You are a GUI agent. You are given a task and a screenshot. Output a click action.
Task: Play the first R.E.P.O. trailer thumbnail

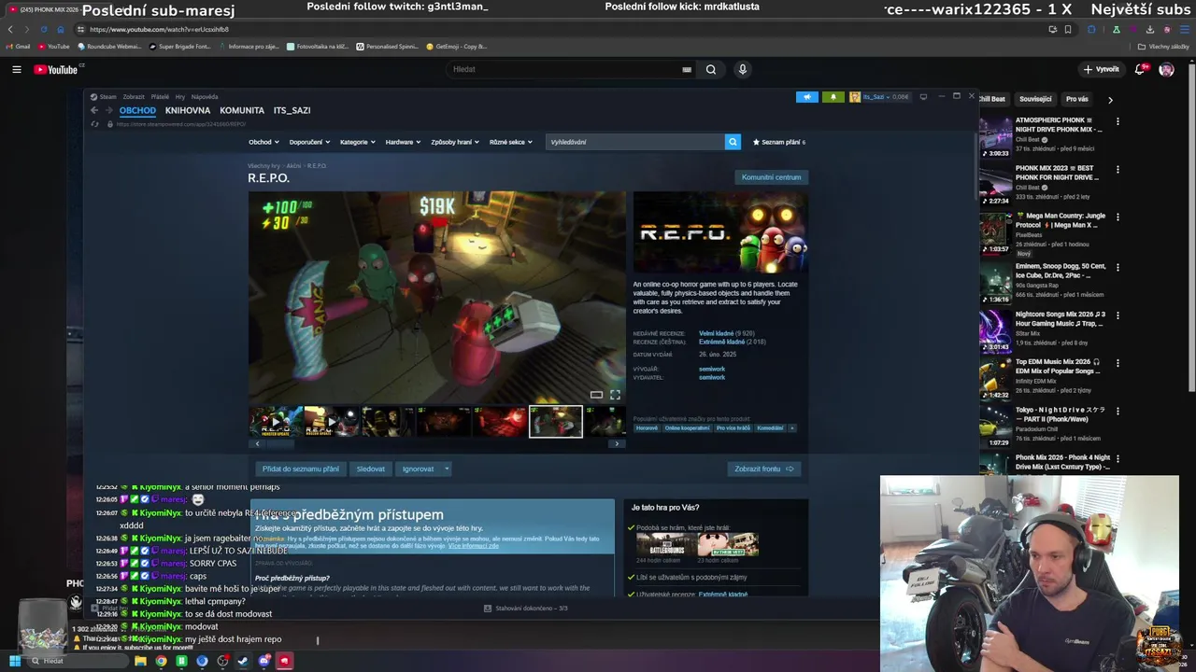pyautogui.click(x=275, y=422)
